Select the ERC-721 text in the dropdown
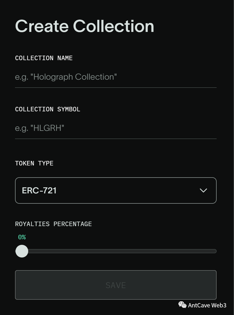This screenshot has height=315, width=234. [x=39, y=190]
